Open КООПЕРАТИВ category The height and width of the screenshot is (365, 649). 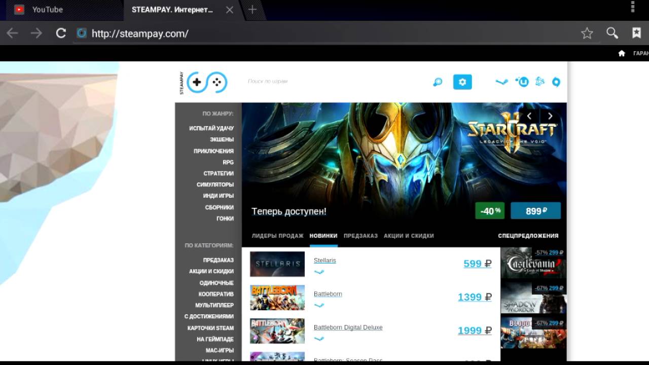click(x=216, y=294)
